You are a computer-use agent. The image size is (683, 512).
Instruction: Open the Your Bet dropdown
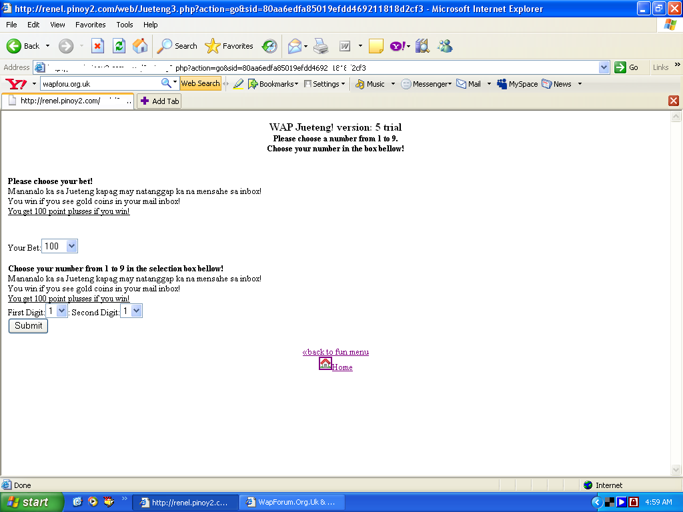click(x=60, y=247)
